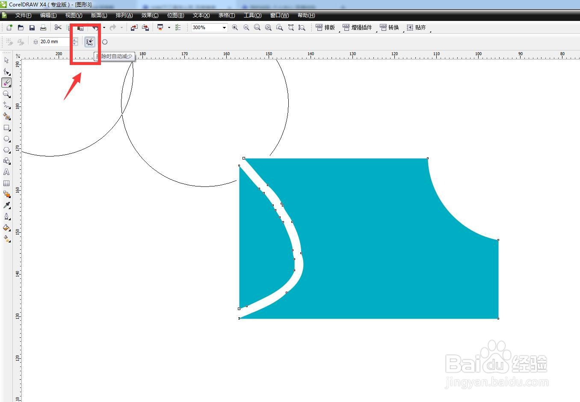580x402 pixels.
Task: Toggle circle eraser nib shape
Action: [105, 42]
